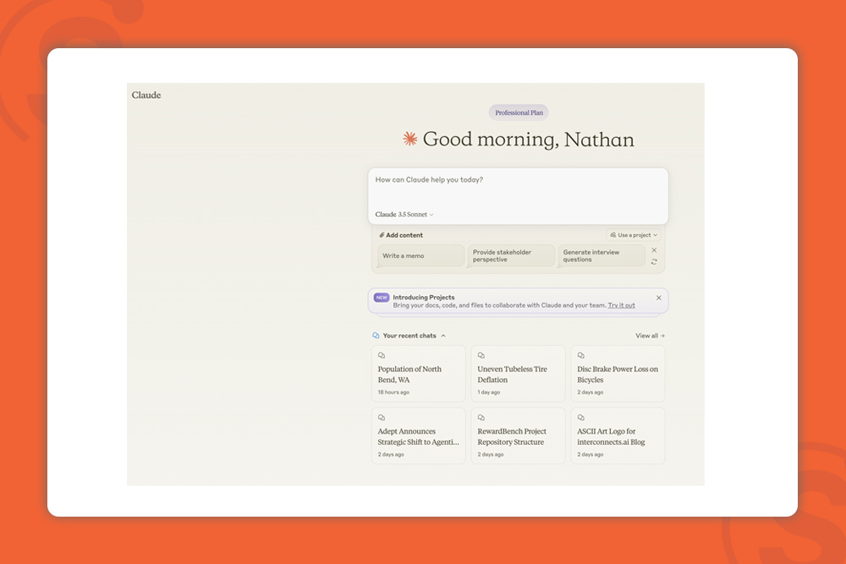
Task: Collapse the Your recent chats section
Action: [443, 336]
